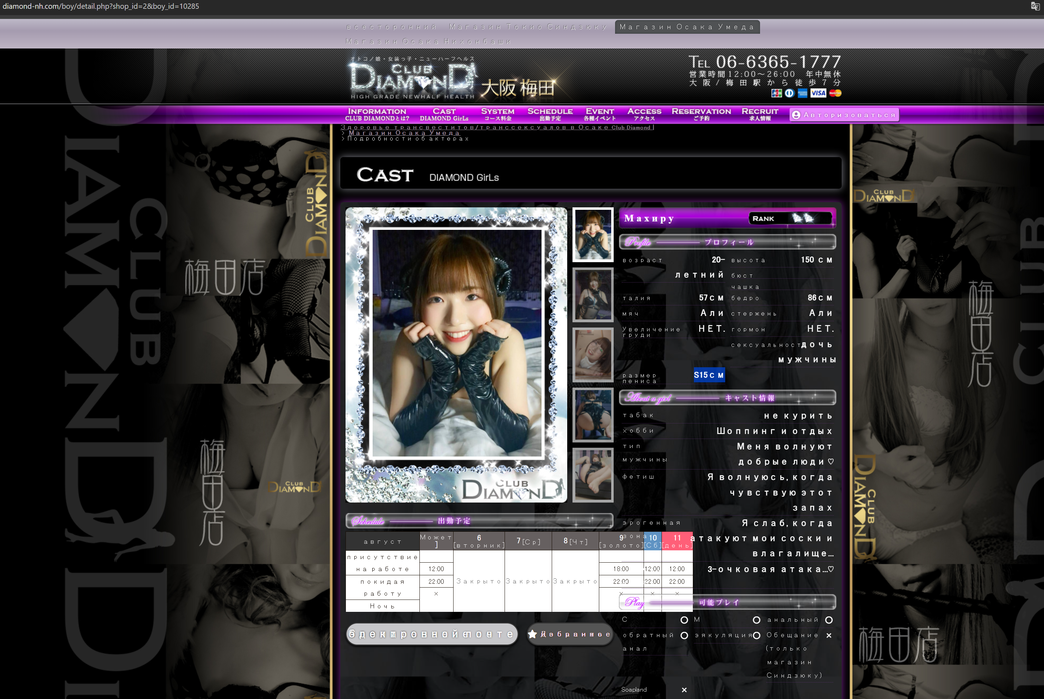The height and width of the screenshot is (699, 1044).
Task: Select the first profile photo thumbnail
Action: (x=593, y=234)
